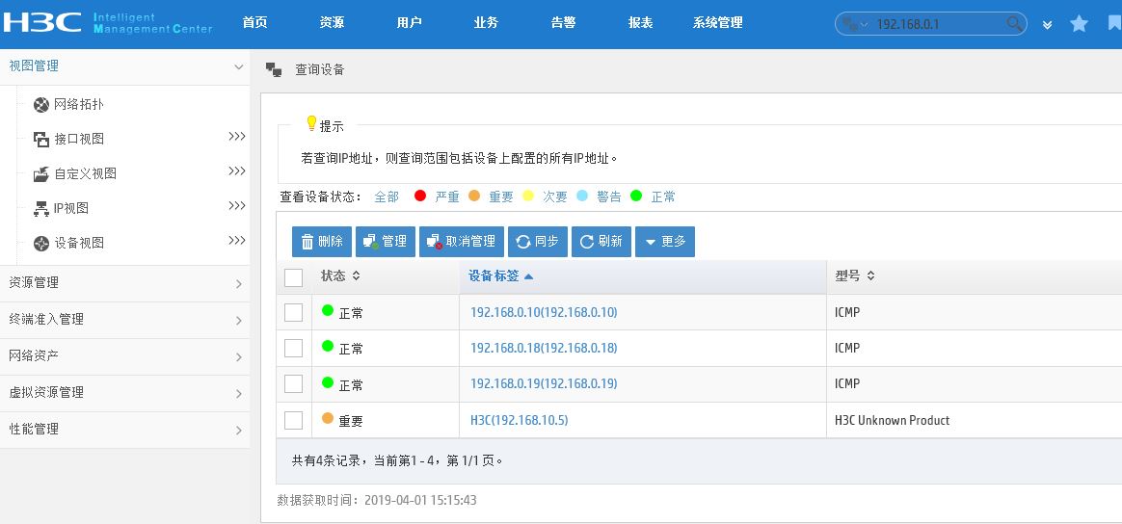This screenshot has width=1122, height=524.
Task: Click the star favorites icon in header
Action: click(x=1080, y=24)
